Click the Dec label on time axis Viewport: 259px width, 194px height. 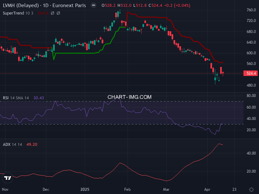[x=46, y=189]
